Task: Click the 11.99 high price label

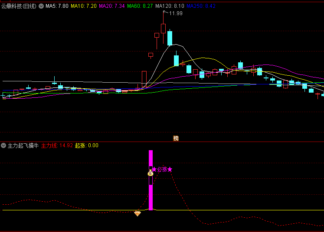Action: coord(176,14)
